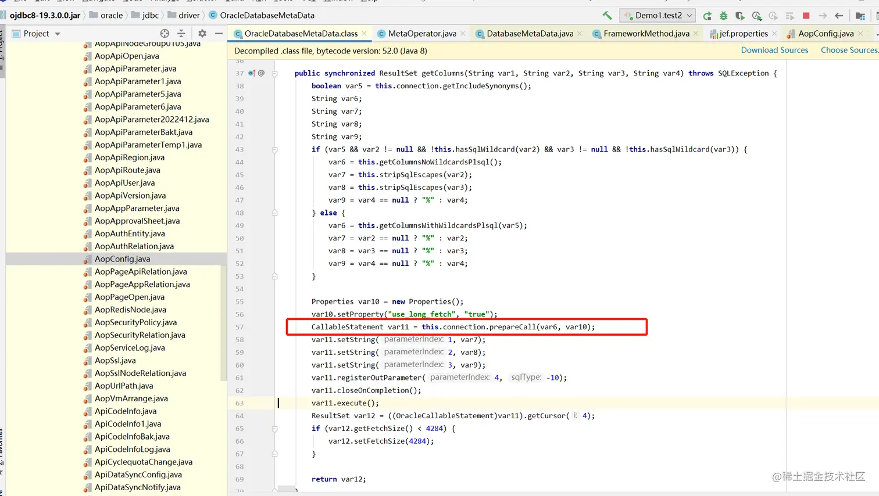Click the oracle folder breadcrumb
Screen dimensions: 879x496
coord(106,16)
